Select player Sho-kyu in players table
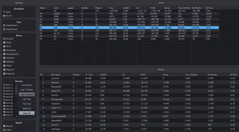The width and height of the screenshot is (239, 132). click(x=139, y=95)
